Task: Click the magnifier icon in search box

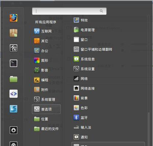Action: click(x=102, y=11)
